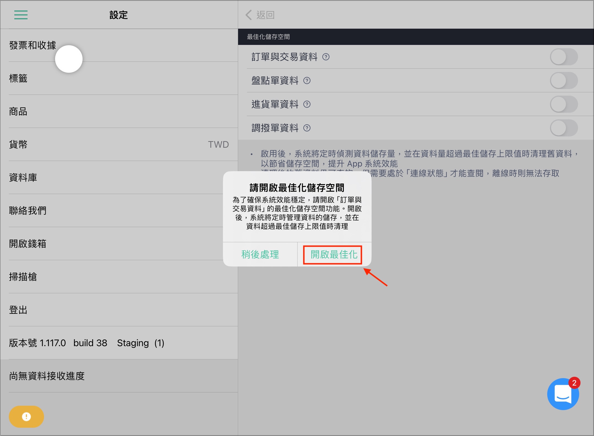Toggle the 調撥單資料 switch

click(x=564, y=128)
